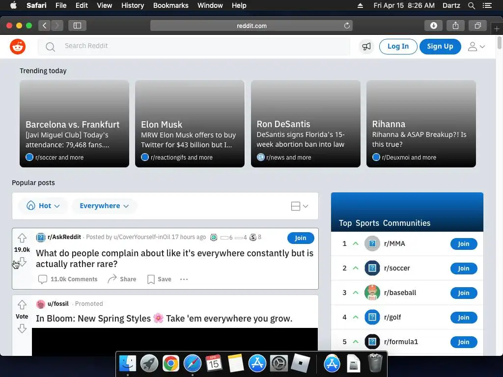Click the r/baseball community avatar
503x377 pixels.
pyautogui.click(x=372, y=293)
